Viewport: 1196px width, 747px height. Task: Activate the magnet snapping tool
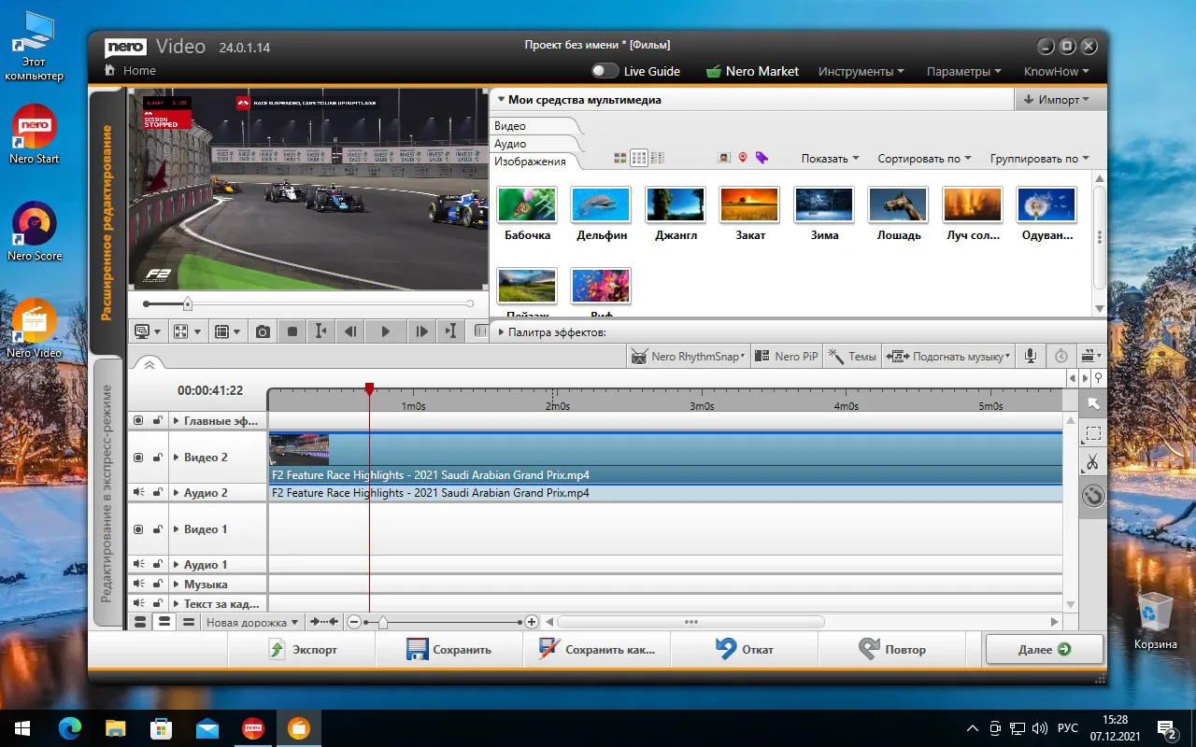(1092, 495)
